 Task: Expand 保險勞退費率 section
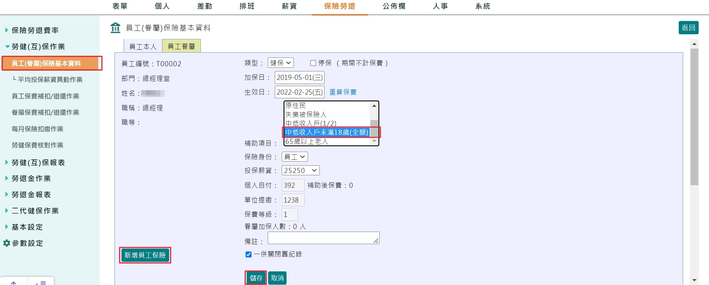pyautogui.click(x=35, y=30)
